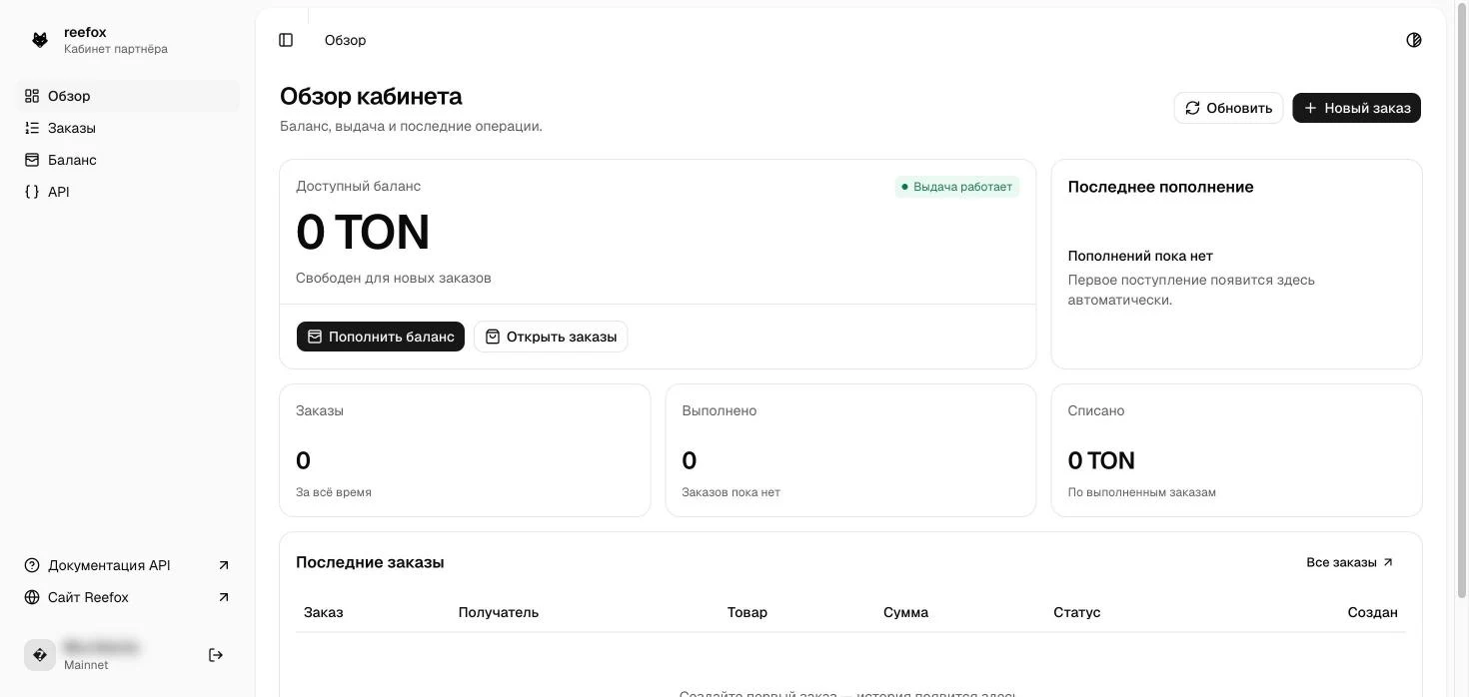The width and height of the screenshot is (1469, 697).
Task: Click the reefox fox logo icon
Action: click(40, 40)
